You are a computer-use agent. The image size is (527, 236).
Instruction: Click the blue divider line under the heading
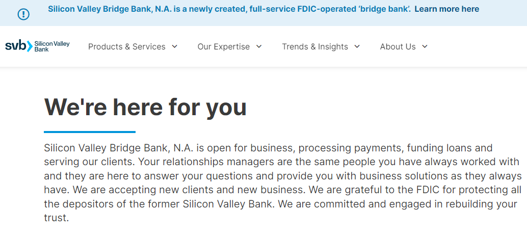[x=90, y=132]
